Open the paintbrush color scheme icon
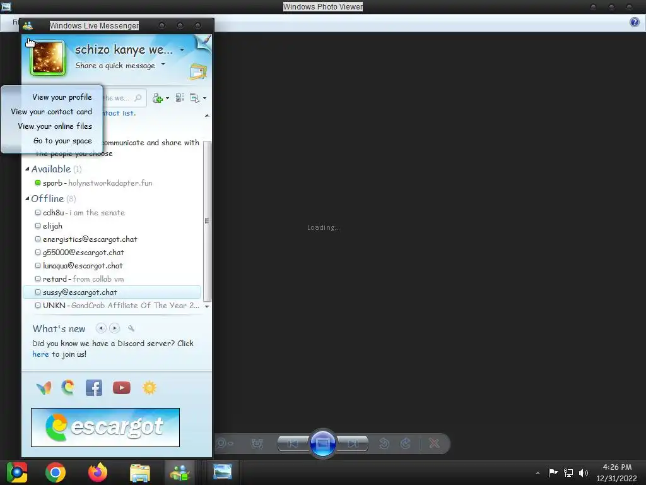The image size is (646, 485). [x=204, y=40]
